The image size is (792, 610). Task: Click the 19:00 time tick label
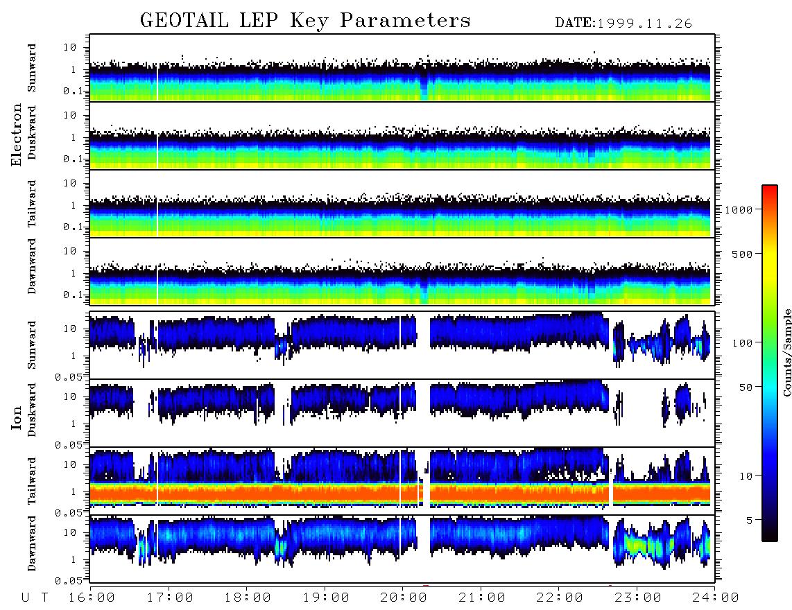tap(326, 598)
